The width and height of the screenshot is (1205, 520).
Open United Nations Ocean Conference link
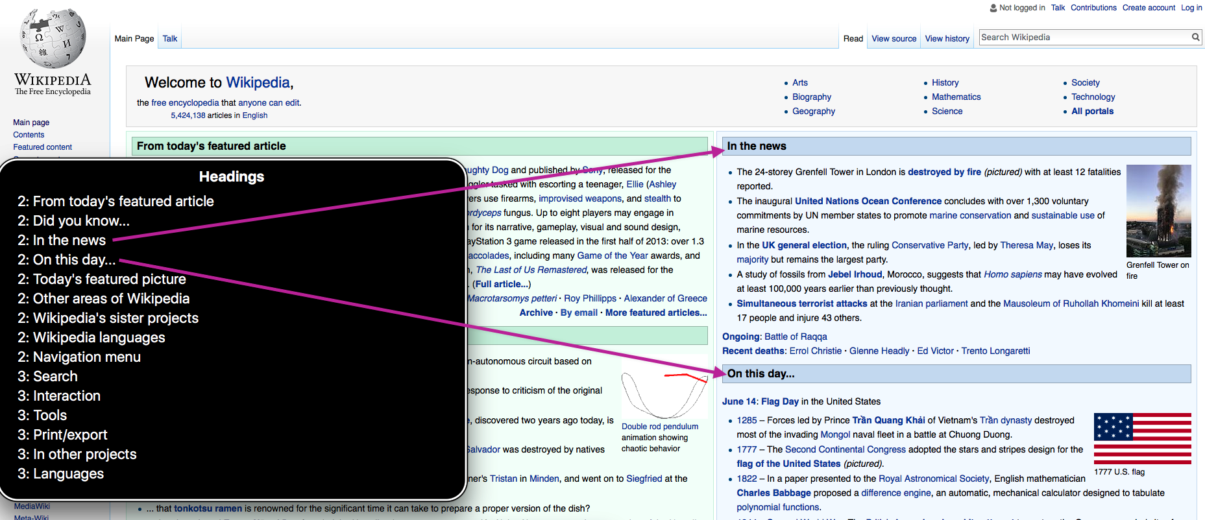(x=868, y=202)
